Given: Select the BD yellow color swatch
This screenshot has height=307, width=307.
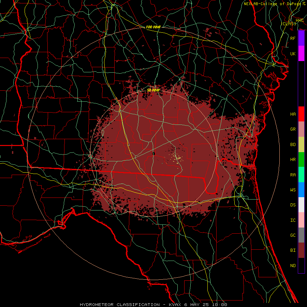Looking at the screenshot, I should coord(301,144).
